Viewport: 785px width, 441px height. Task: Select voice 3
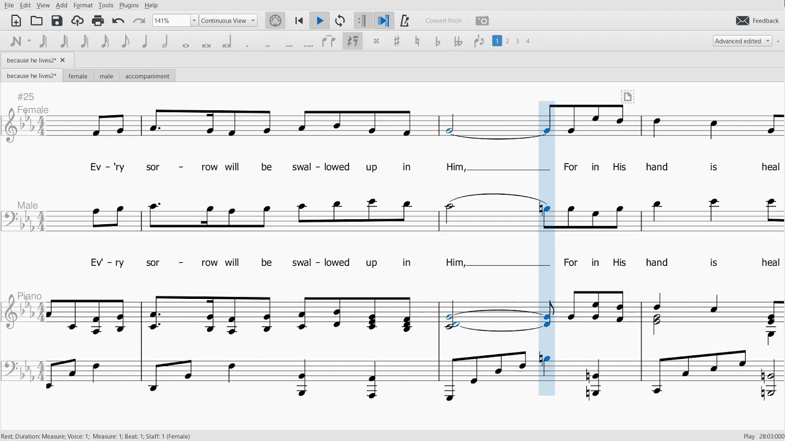pyautogui.click(x=518, y=41)
